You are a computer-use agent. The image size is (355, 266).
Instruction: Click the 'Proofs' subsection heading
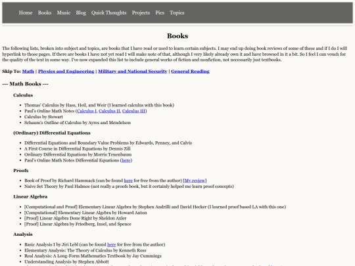point(21,170)
